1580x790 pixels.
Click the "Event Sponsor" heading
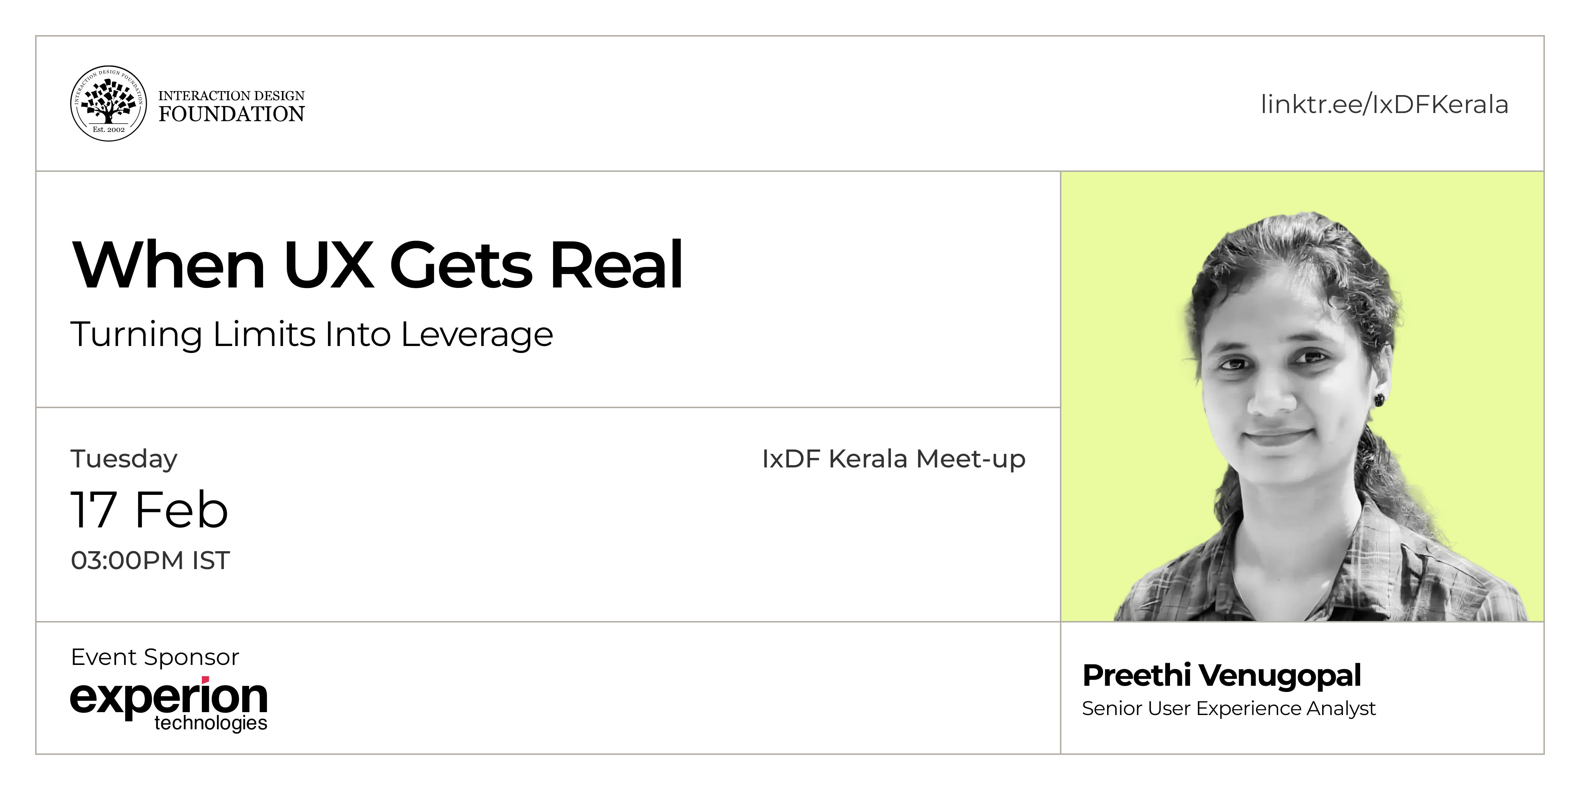click(155, 657)
